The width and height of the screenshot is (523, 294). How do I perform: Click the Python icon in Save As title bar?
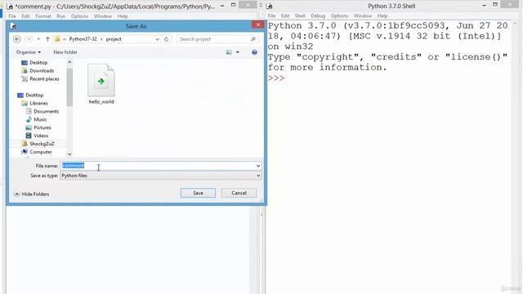point(13,26)
